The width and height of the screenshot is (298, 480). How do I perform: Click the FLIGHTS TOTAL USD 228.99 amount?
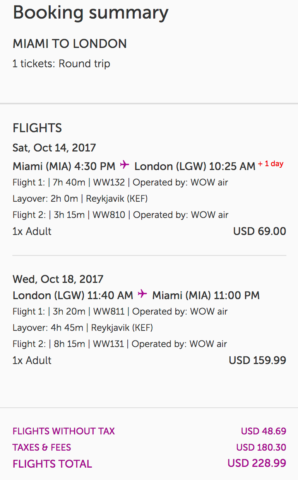[x=257, y=463]
